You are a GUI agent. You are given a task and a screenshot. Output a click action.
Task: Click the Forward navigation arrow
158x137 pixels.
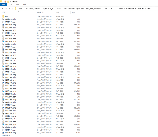point(7,9)
